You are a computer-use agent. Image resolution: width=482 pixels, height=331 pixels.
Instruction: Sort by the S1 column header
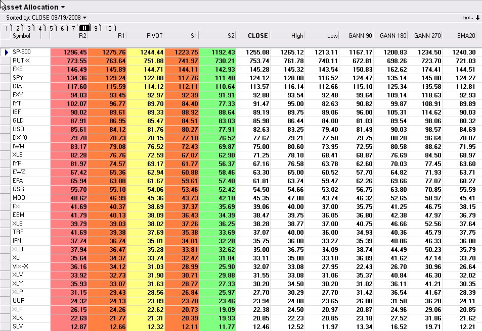tap(182, 36)
